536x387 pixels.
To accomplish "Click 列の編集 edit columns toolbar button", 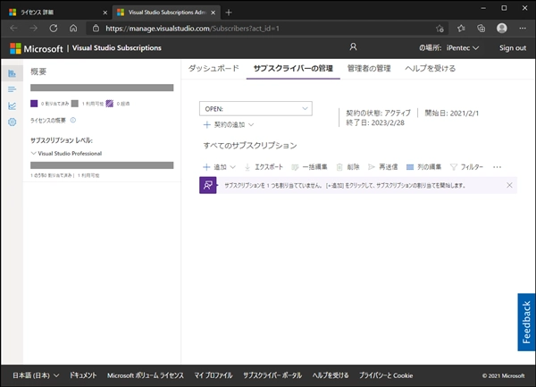I will click(423, 167).
